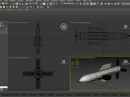Activate the Select and Move tool
The width and height of the screenshot is (130, 97).
tap(17, 4)
